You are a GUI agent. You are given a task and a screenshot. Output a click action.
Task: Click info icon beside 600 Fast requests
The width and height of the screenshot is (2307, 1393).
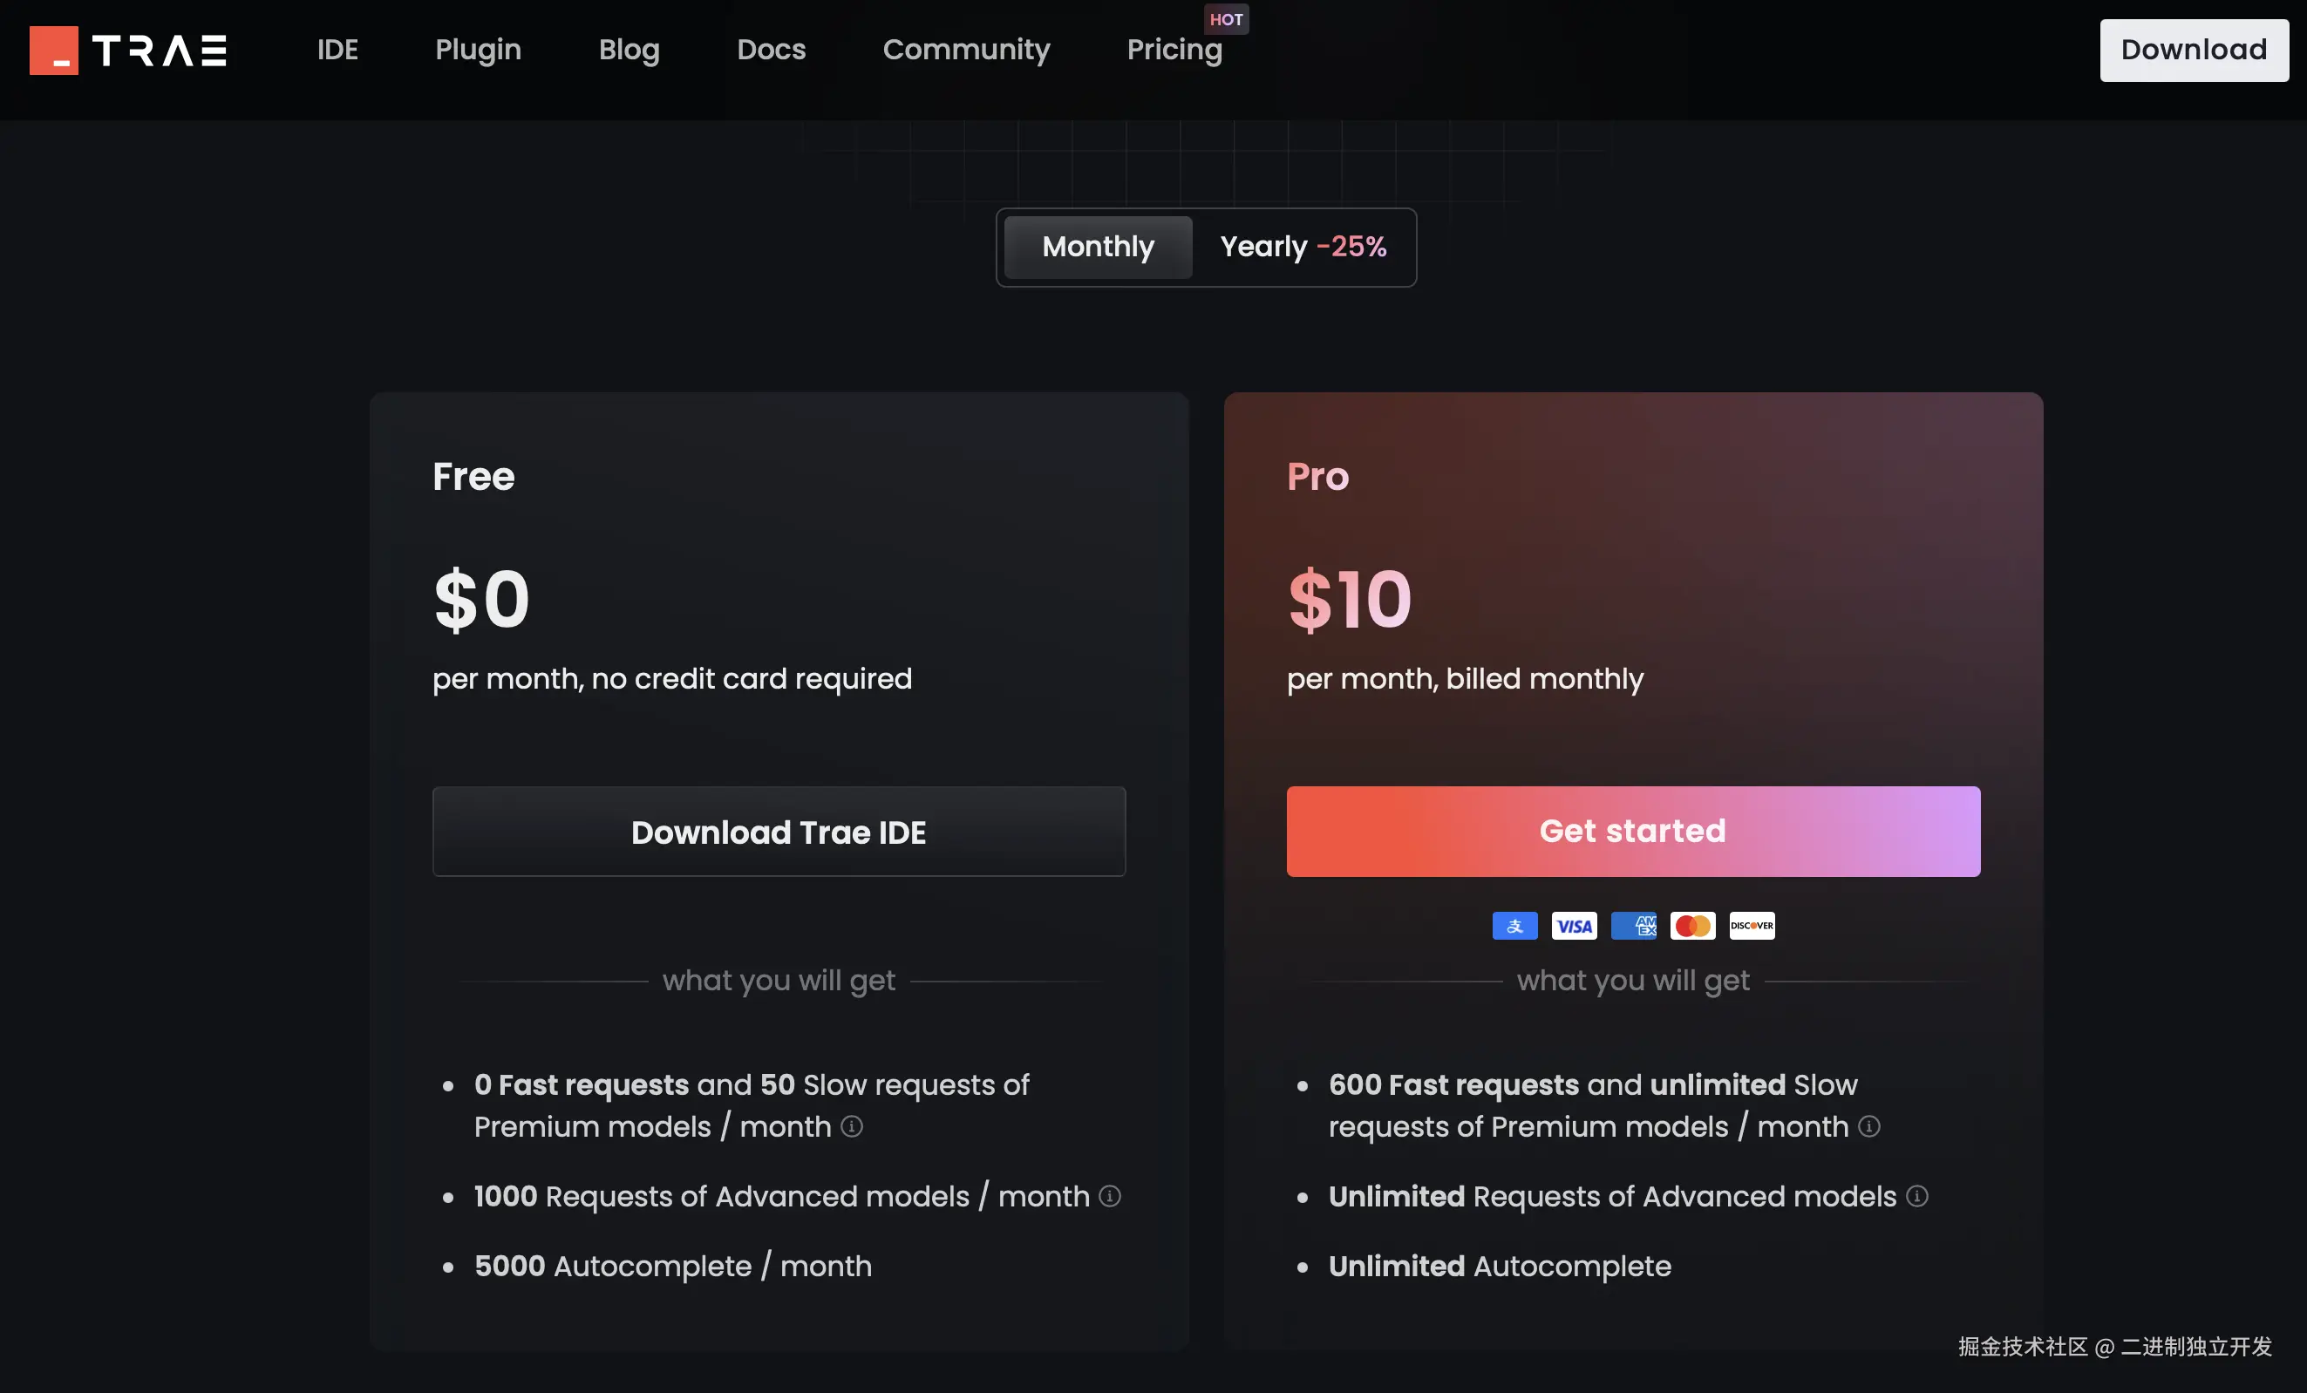pyautogui.click(x=1868, y=1126)
